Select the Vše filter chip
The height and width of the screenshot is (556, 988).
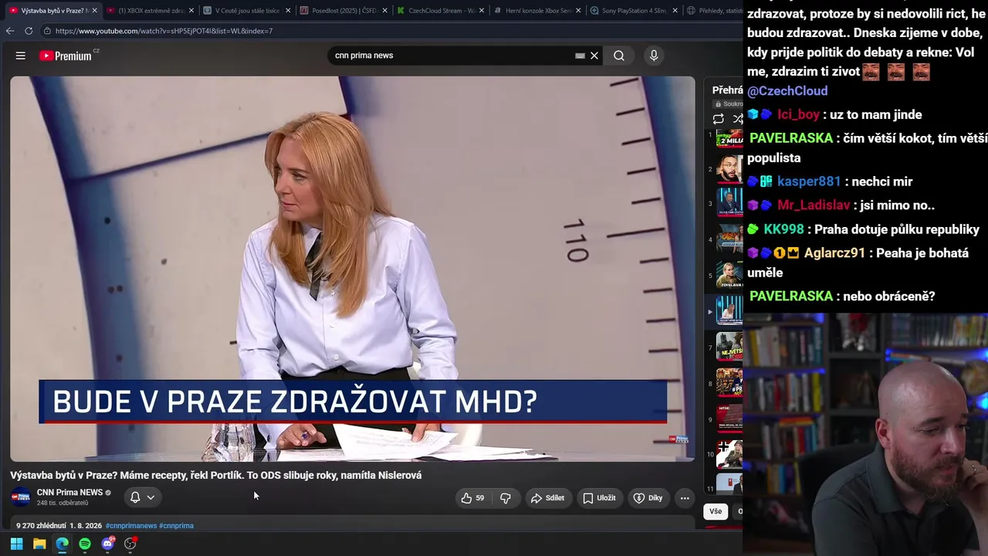click(716, 511)
